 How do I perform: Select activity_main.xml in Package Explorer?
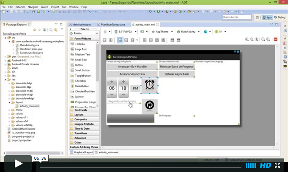(x=29, y=106)
